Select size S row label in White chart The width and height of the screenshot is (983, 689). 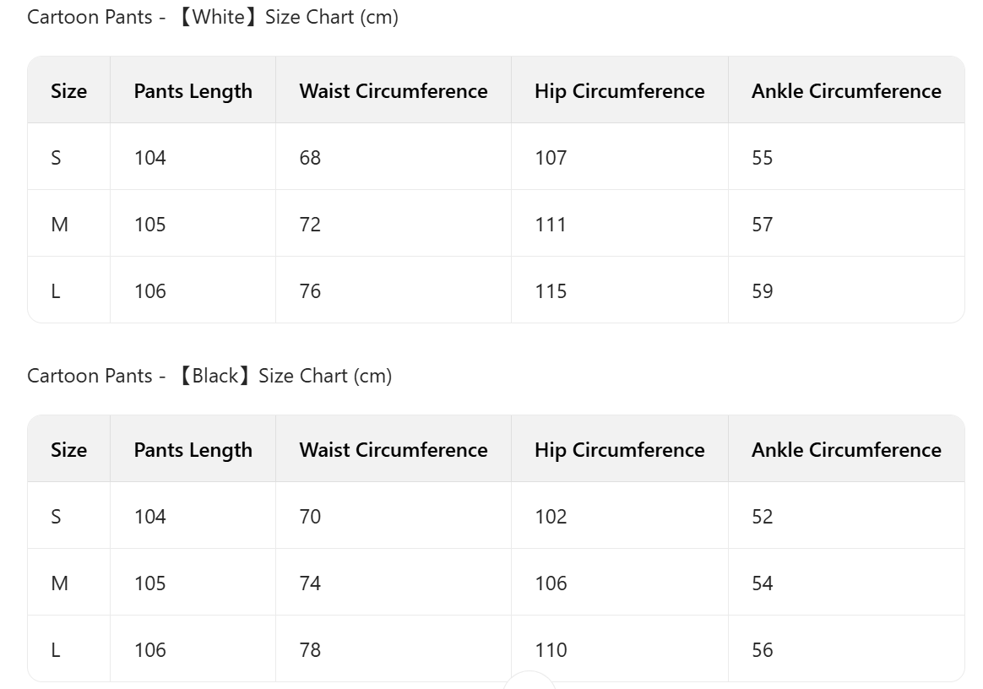click(x=56, y=158)
